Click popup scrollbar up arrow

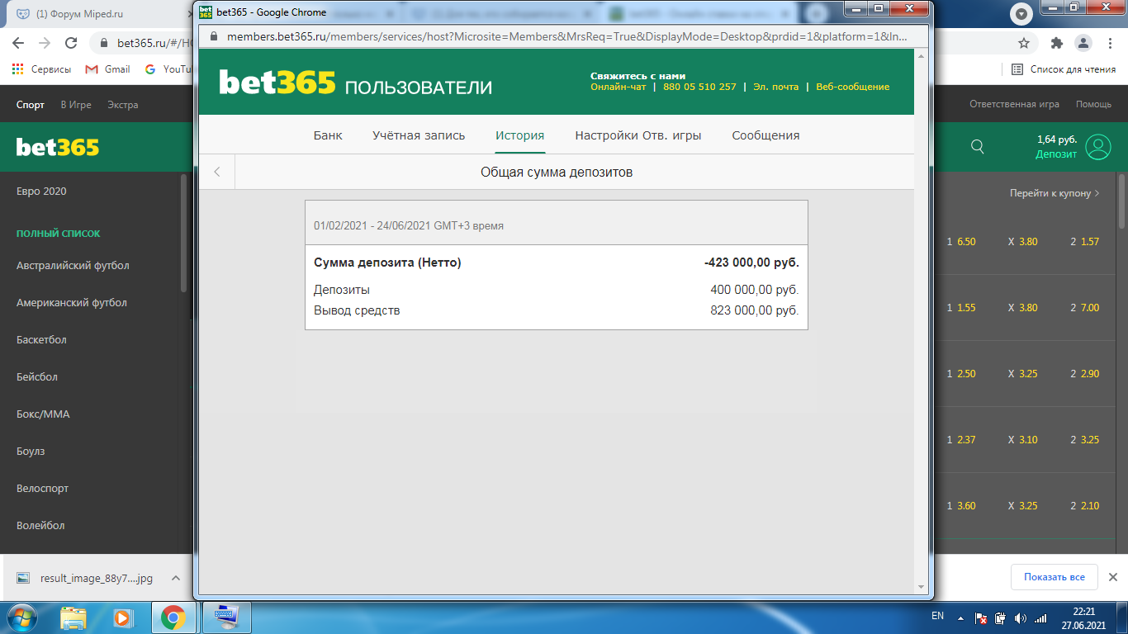(922, 55)
